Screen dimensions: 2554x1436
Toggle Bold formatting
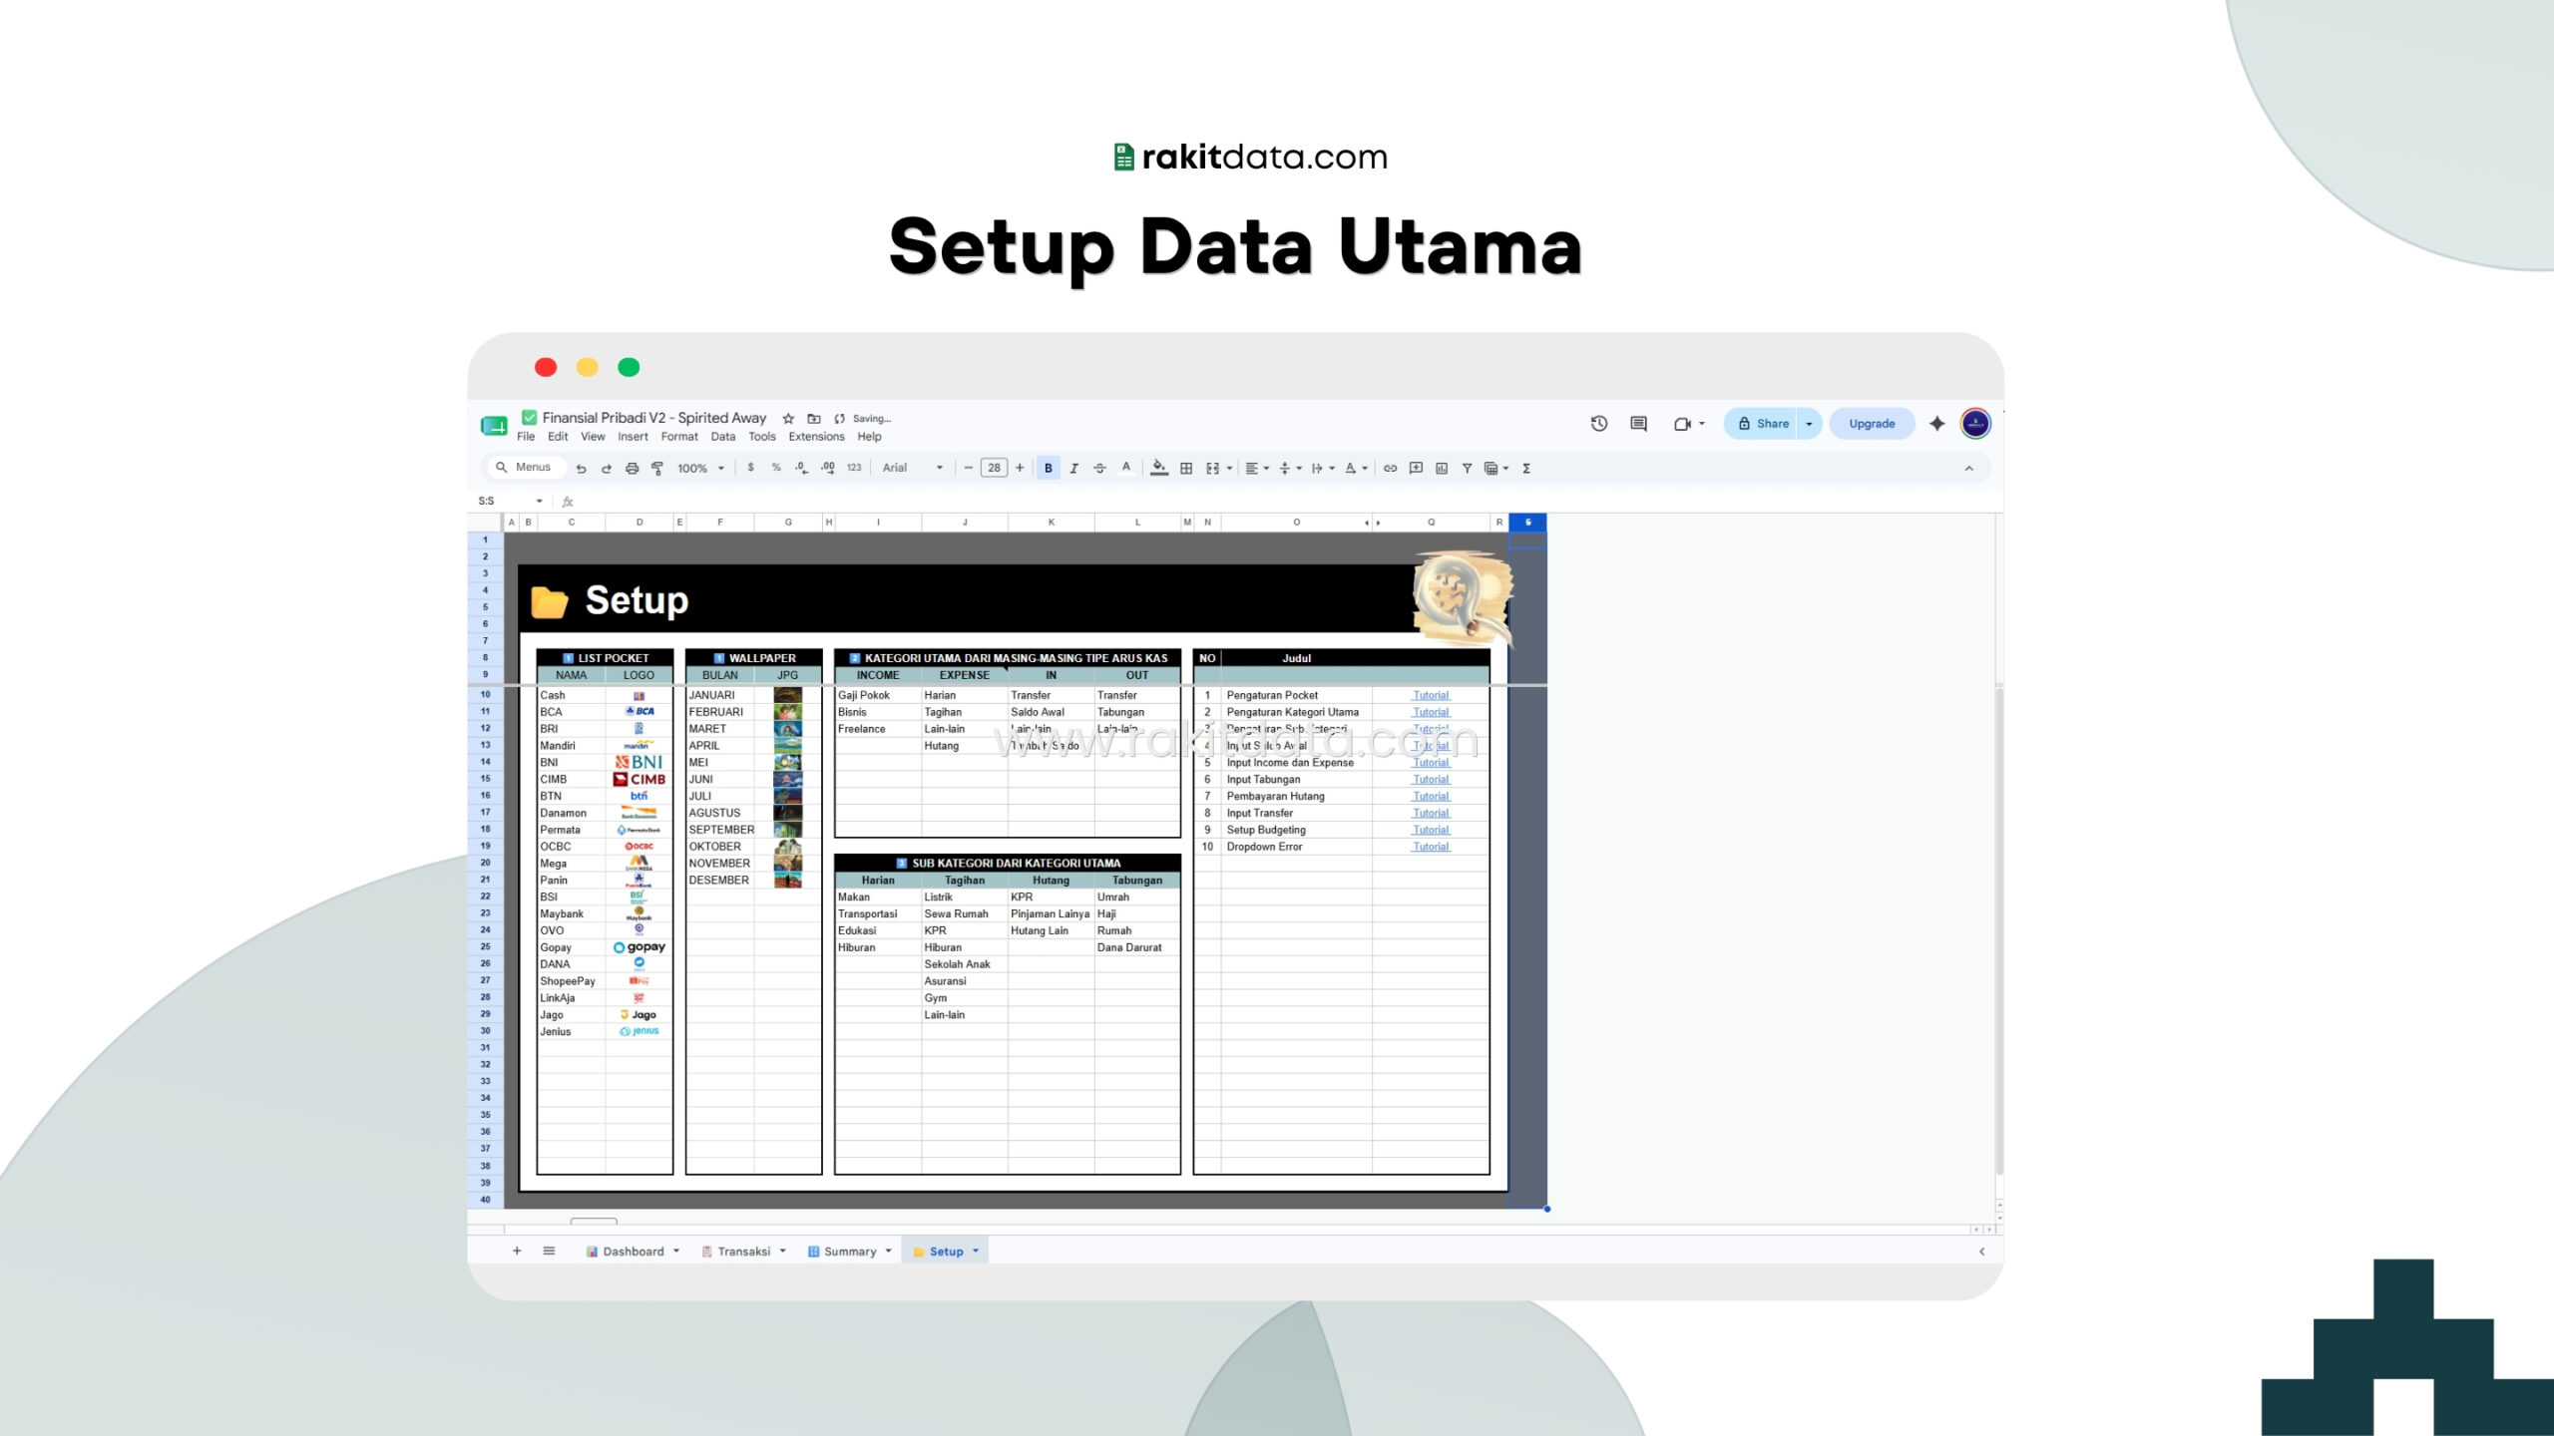click(x=1048, y=468)
